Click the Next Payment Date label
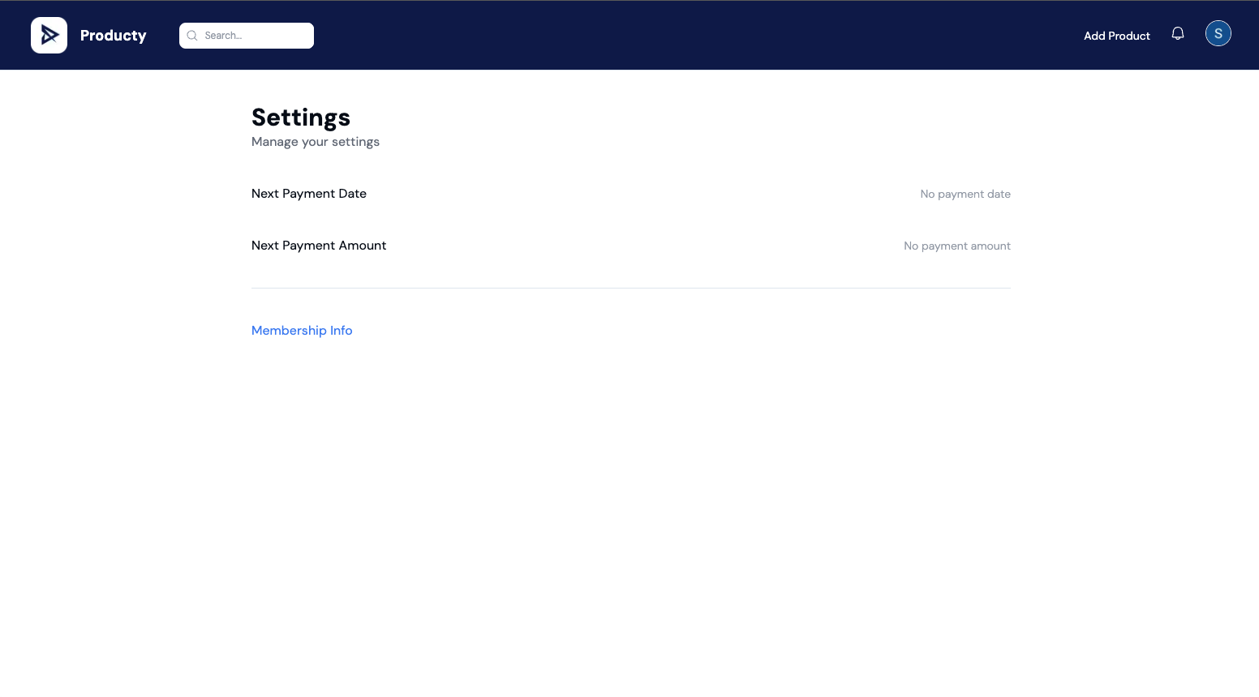The image size is (1259, 697). coord(308,193)
